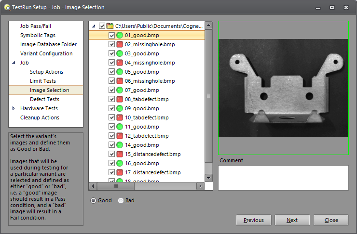
Task: Click the red icon beside 08_tabdefect.bmp
Action: pos(120,99)
